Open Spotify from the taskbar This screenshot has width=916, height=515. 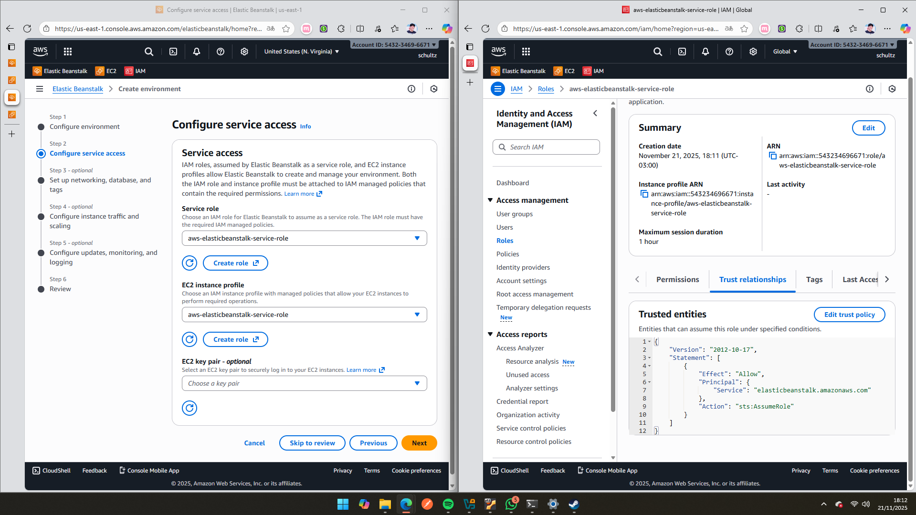pyautogui.click(x=448, y=504)
